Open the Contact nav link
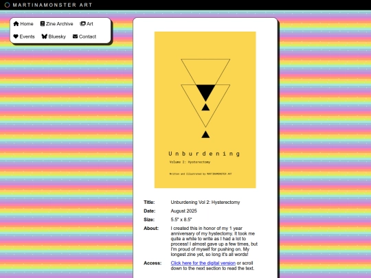Screen dimensions: 371x278 (85, 36)
